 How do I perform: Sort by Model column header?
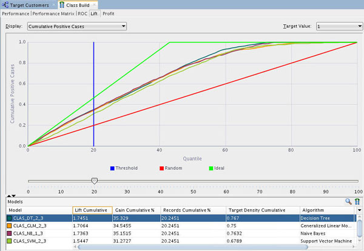click(x=39, y=210)
